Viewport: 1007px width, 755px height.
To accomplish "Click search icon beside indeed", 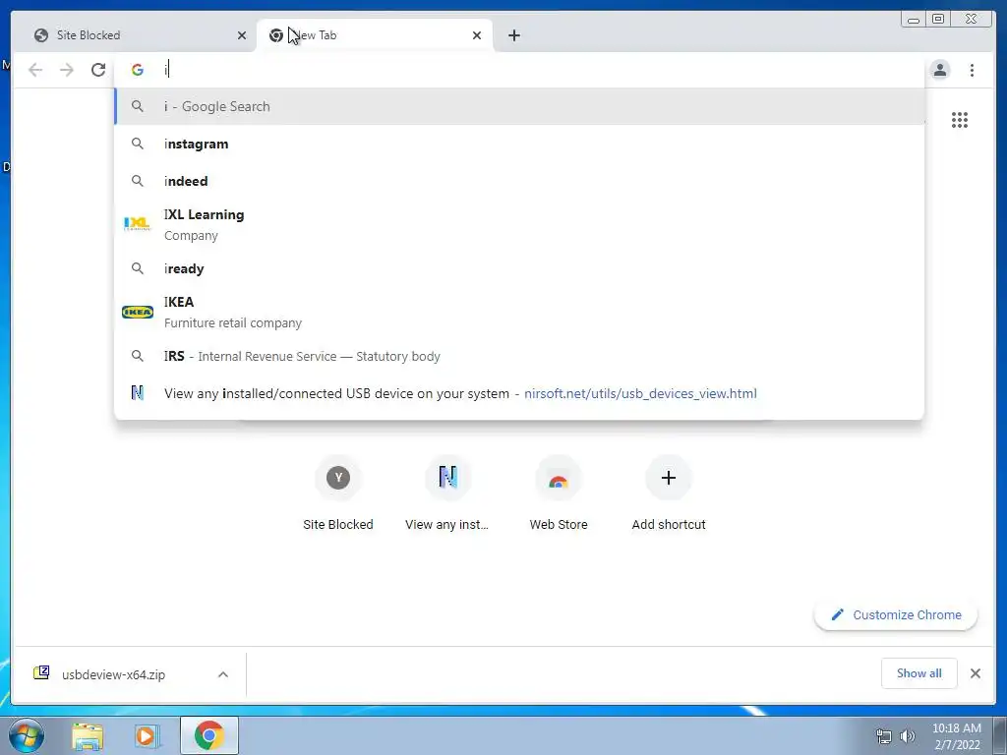I will point(138,181).
